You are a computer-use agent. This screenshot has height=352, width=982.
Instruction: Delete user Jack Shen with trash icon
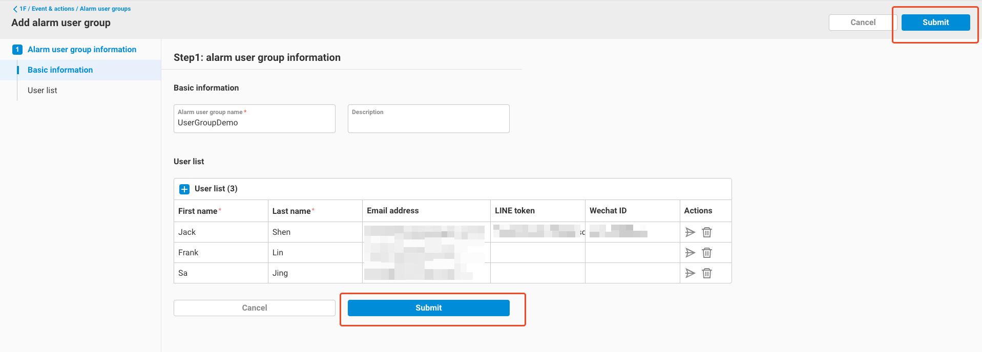click(707, 232)
